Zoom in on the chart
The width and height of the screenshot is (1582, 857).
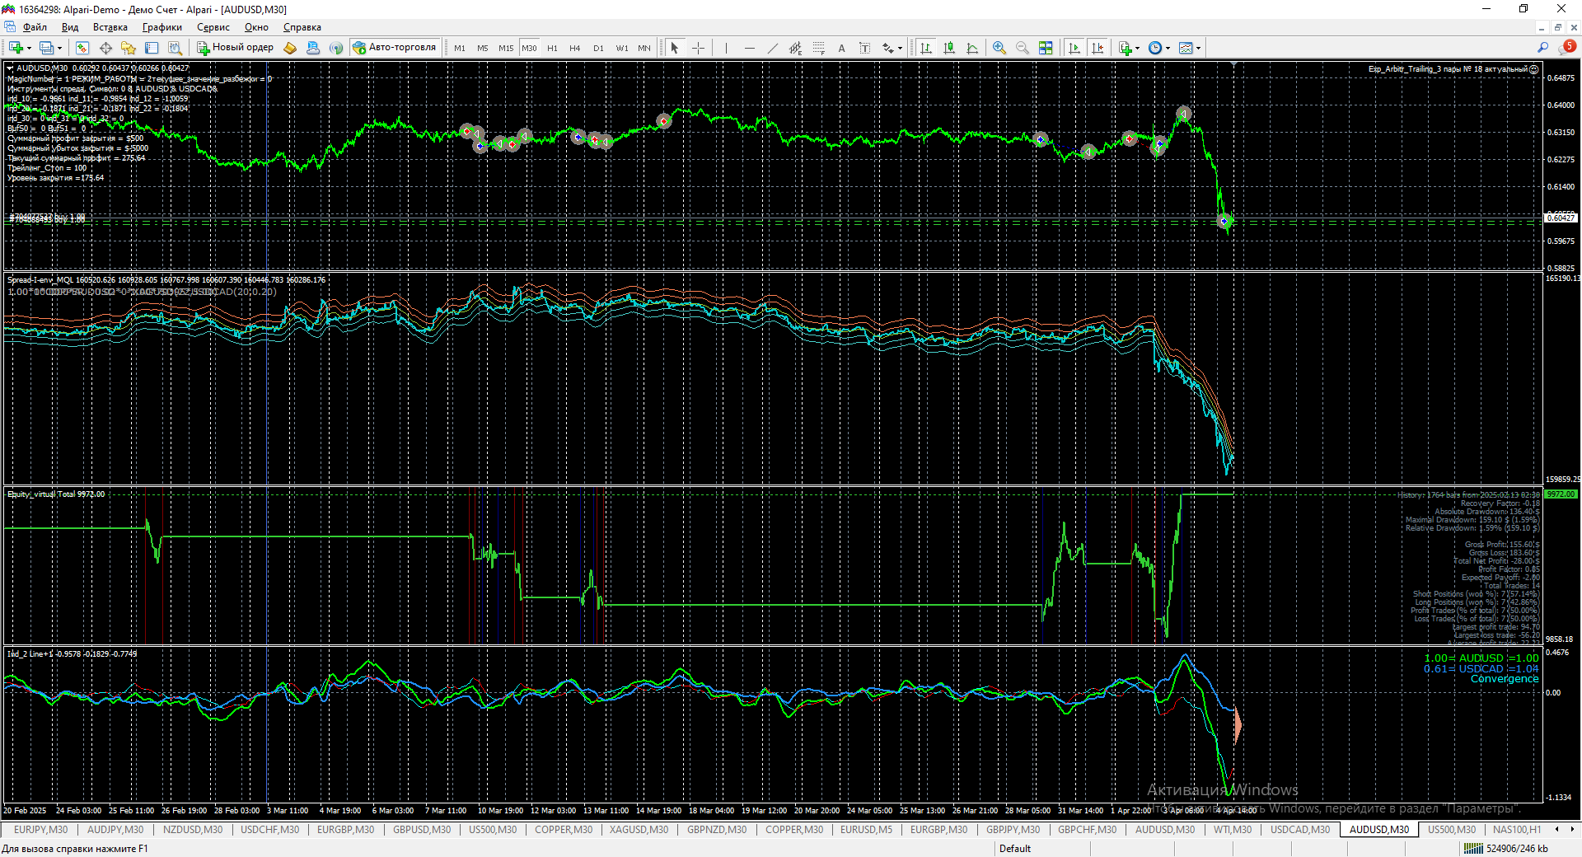[x=999, y=48]
